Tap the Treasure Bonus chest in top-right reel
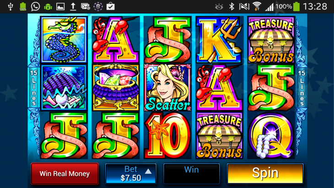 271,40
